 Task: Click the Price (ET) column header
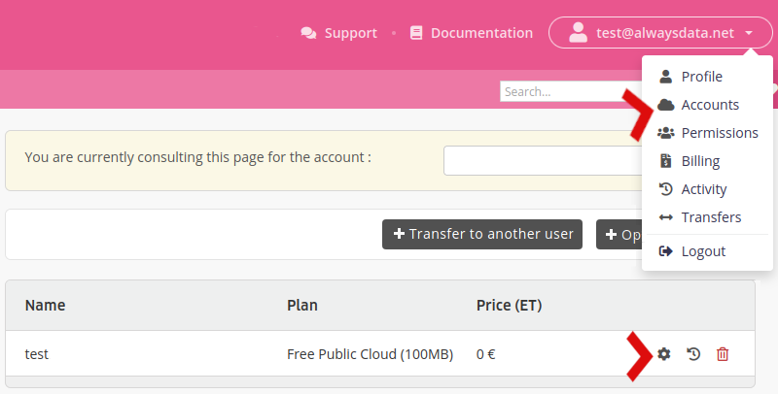pyautogui.click(x=509, y=305)
